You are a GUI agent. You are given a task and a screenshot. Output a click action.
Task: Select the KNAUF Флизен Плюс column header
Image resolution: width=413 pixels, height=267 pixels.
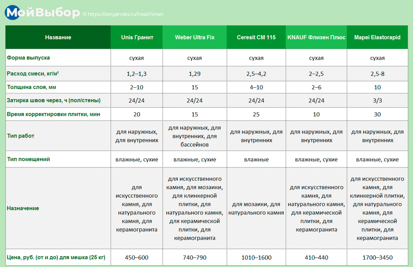point(316,37)
